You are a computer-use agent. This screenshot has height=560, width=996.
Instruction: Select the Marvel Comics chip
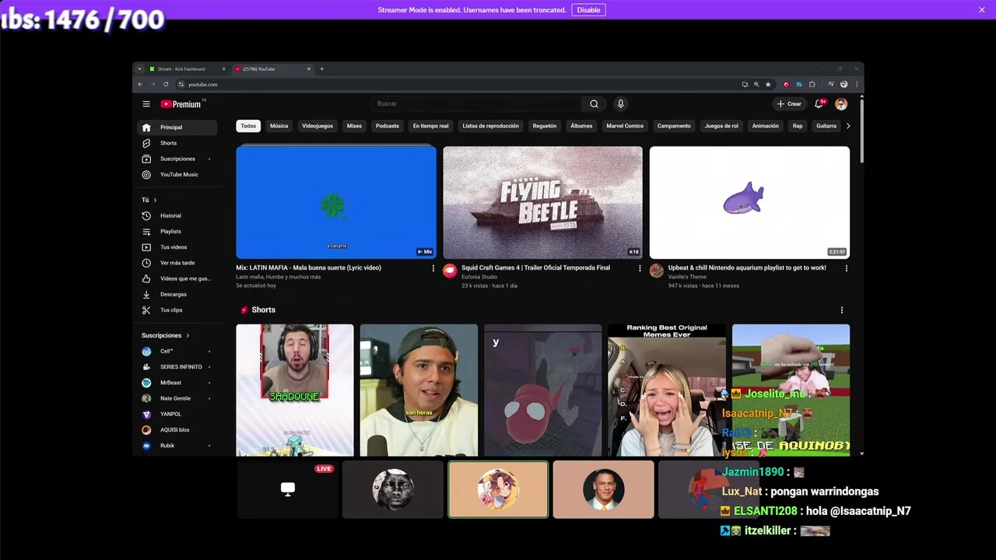coord(625,126)
